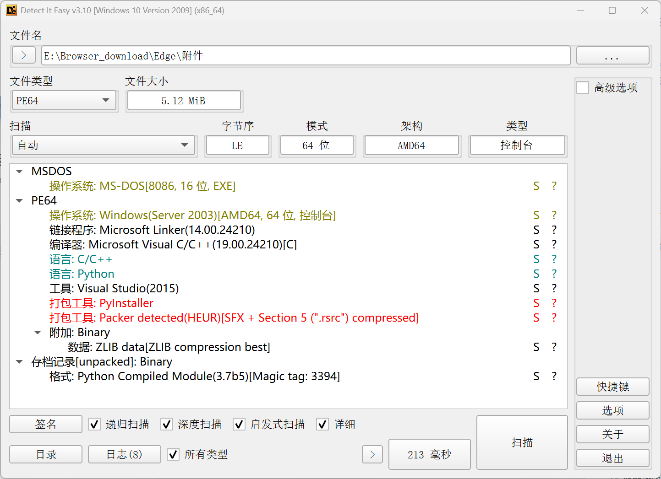Select the MS-DOS[8086, 16 位, EXE] row

click(x=288, y=186)
